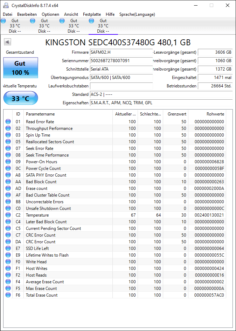Click the ID column header
236x331 pixels.
pyautogui.click(x=18, y=114)
